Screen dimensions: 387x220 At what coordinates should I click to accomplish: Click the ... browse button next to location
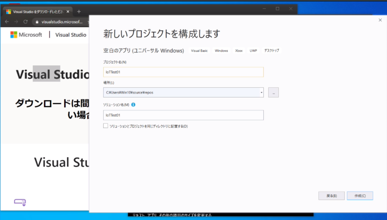[x=273, y=92]
